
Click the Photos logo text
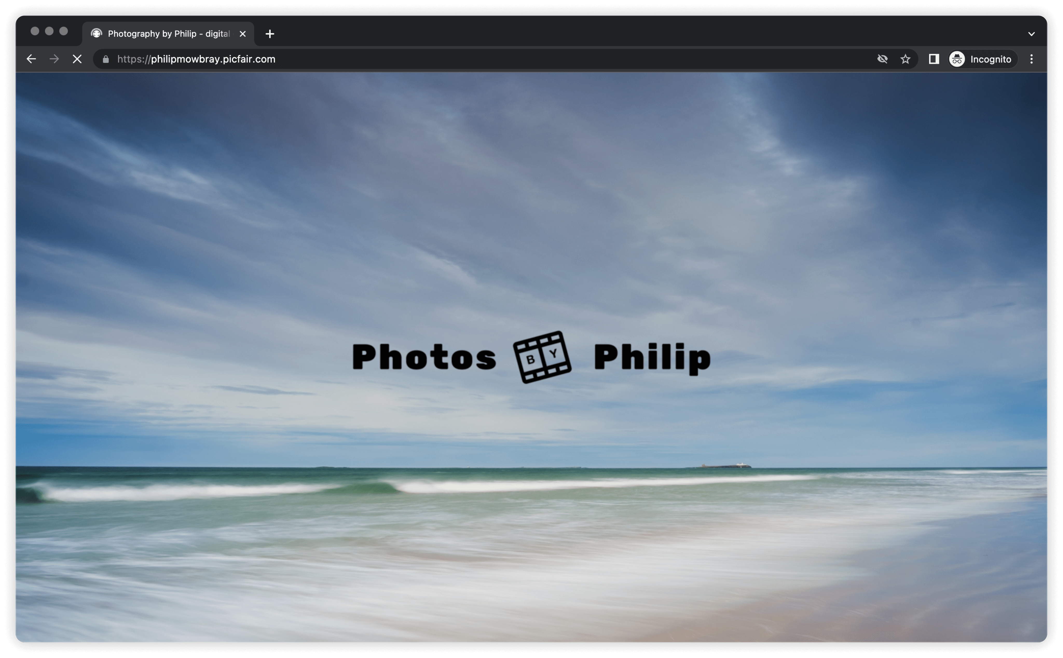point(424,357)
